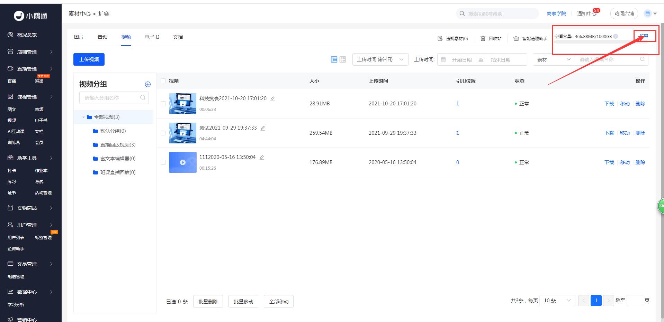
Task: Switch to the 电子书 tab
Action: [152, 37]
